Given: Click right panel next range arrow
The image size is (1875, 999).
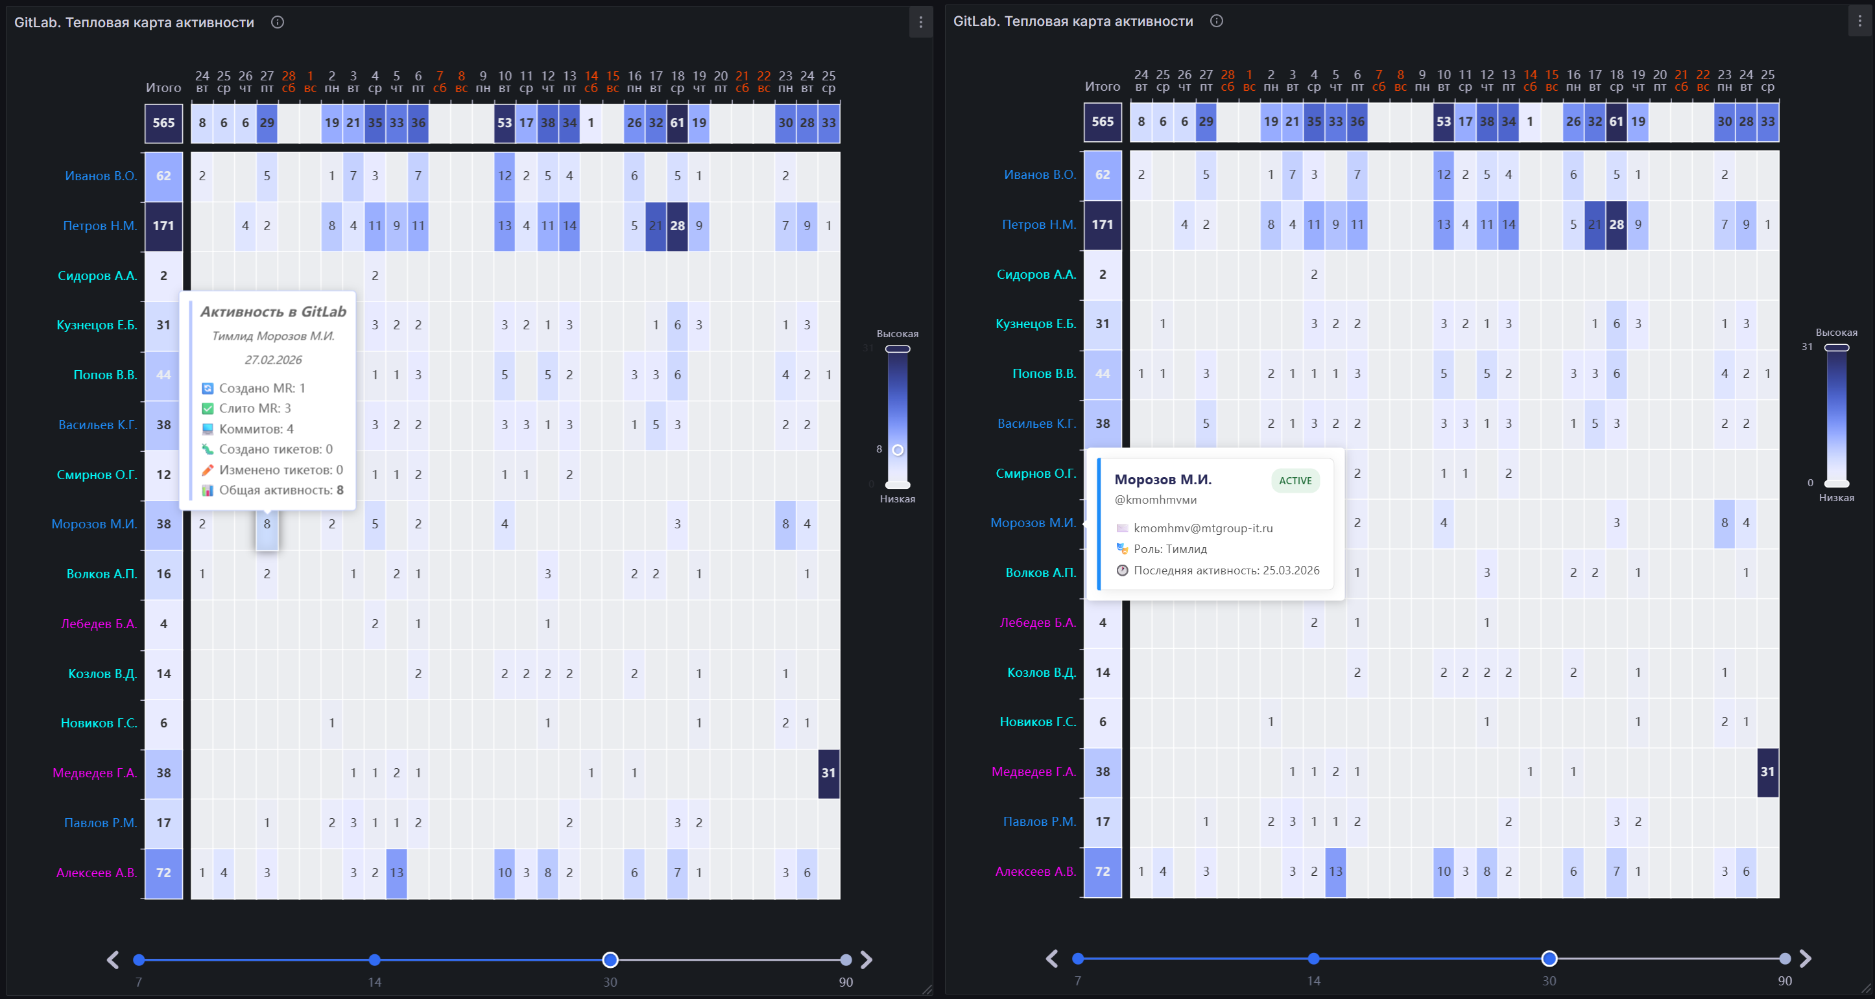Looking at the screenshot, I should tap(1805, 958).
